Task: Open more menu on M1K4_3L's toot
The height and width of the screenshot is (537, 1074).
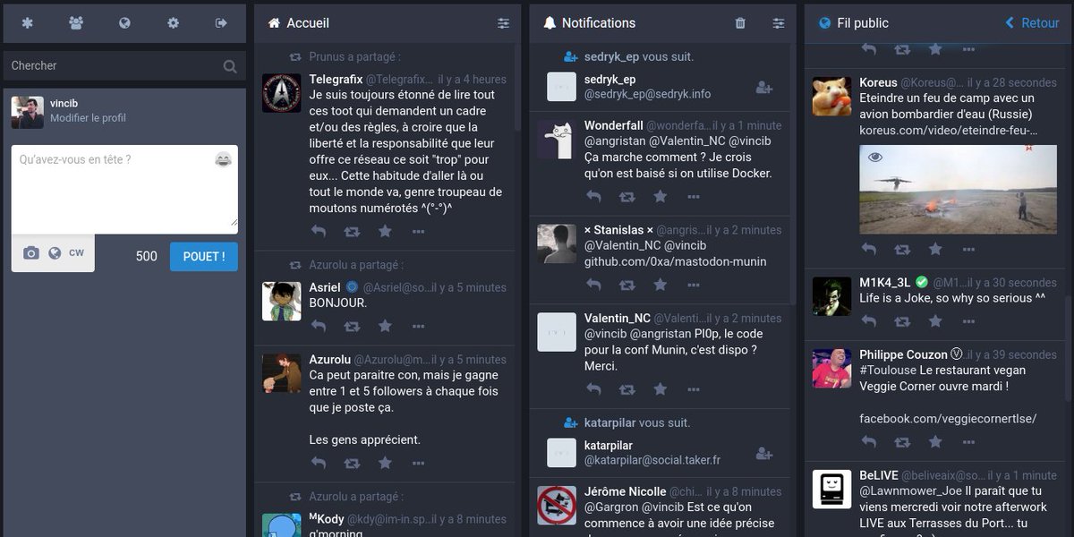Action: point(968,321)
